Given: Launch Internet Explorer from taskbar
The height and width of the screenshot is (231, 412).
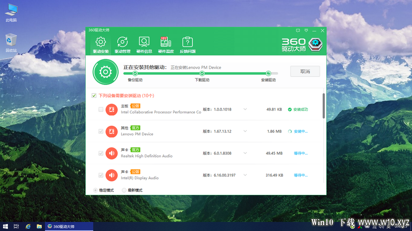Looking at the screenshot, I should (x=28, y=226).
